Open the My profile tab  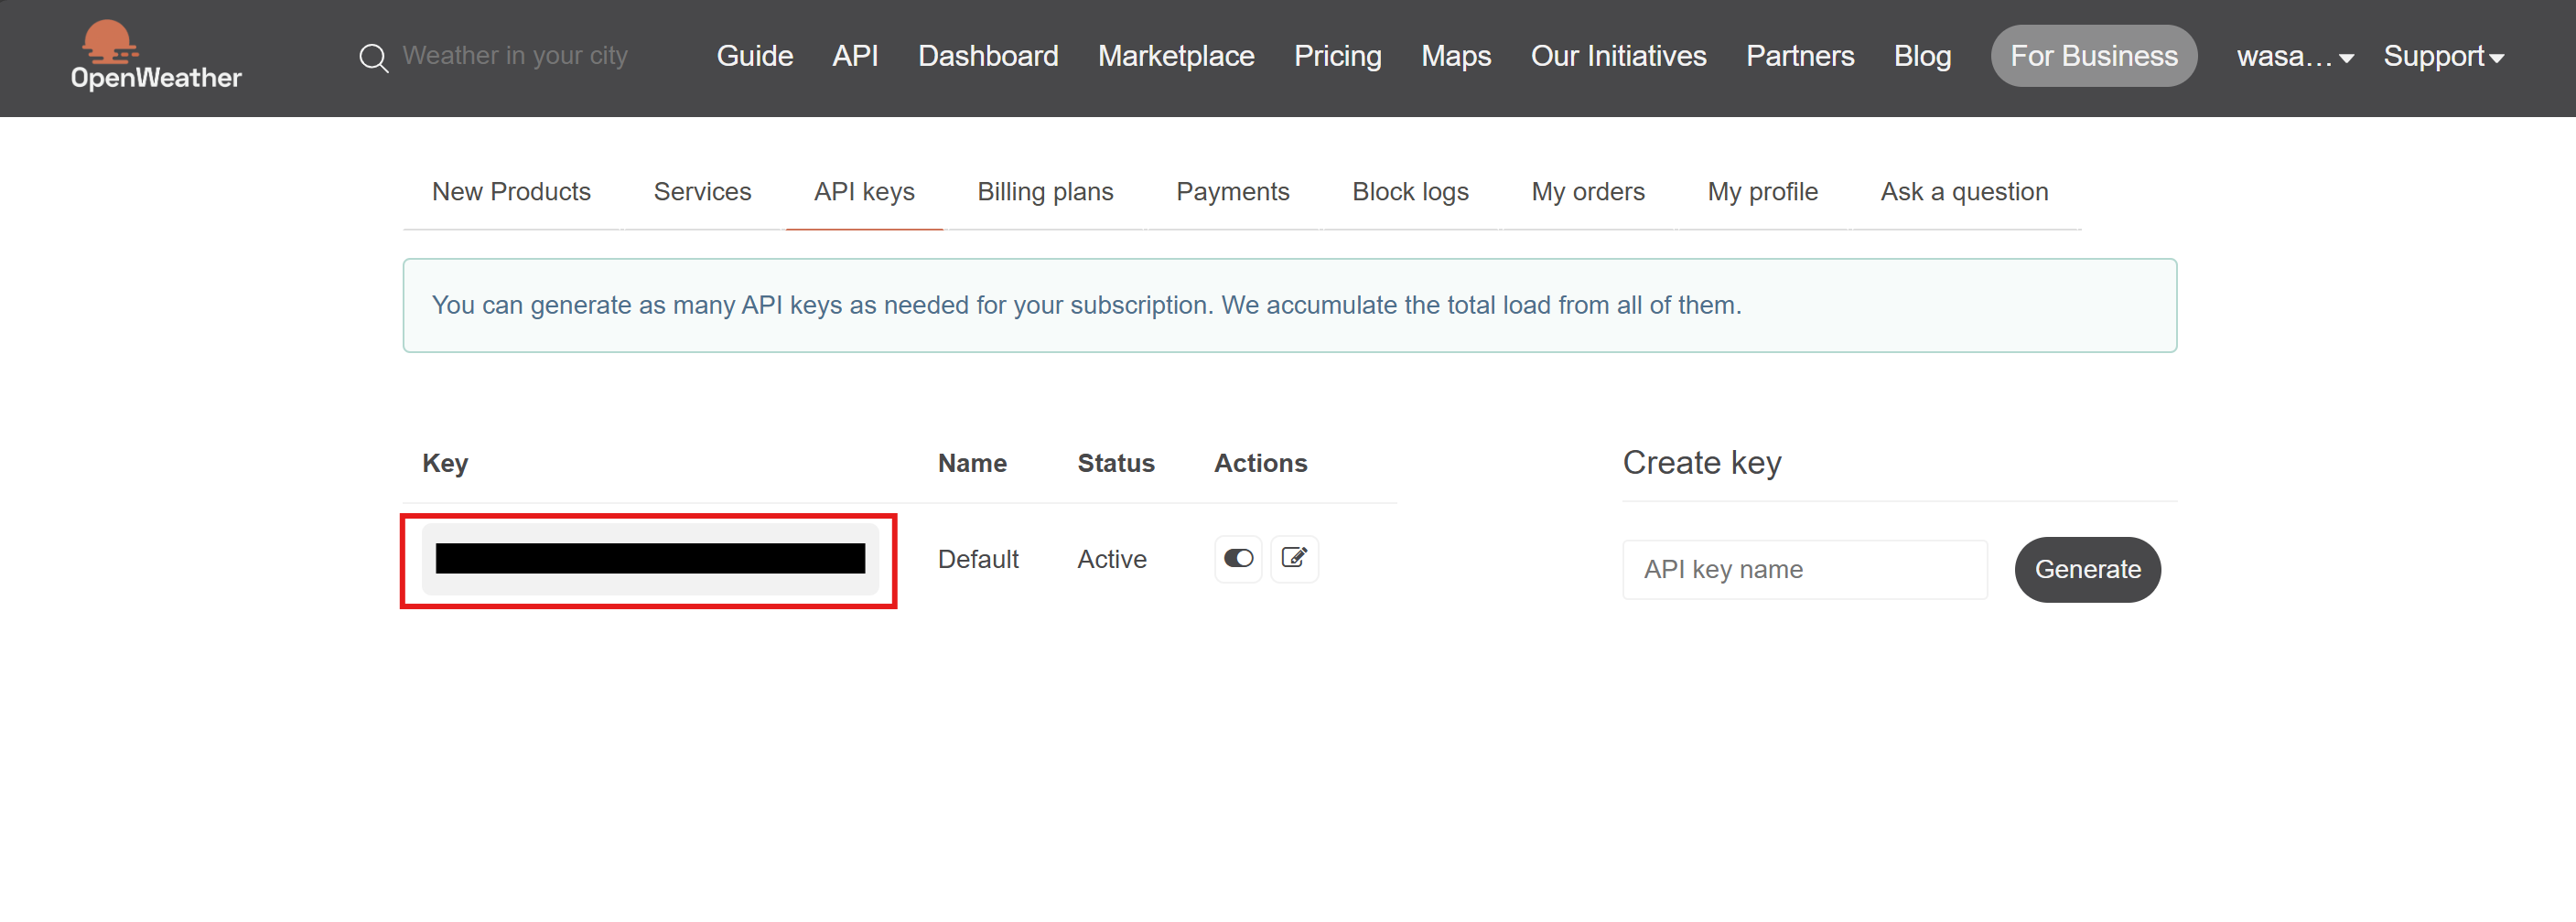point(1761,191)
